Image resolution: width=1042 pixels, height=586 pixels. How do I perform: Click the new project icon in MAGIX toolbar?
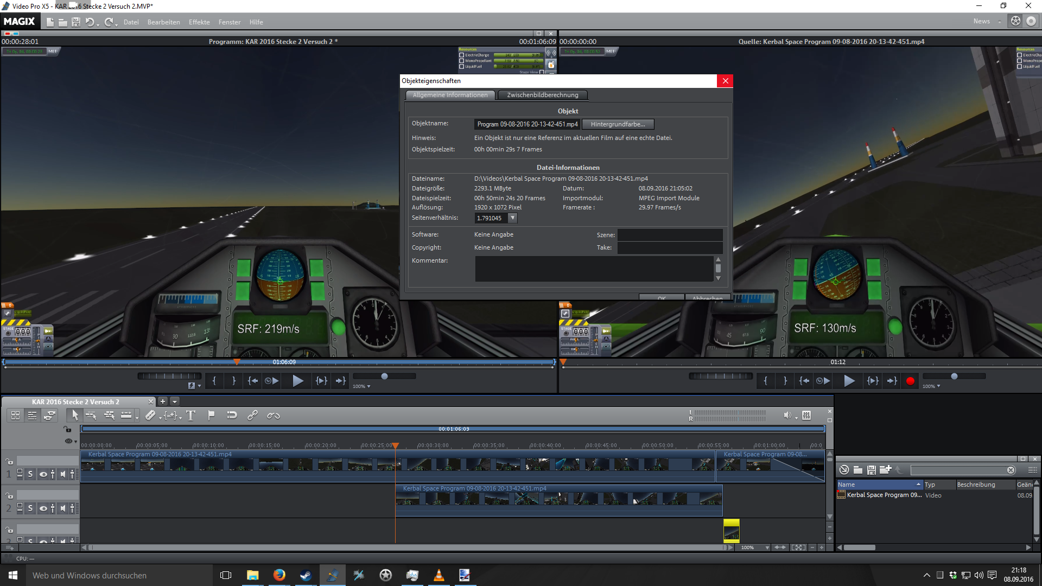(50, 22)
